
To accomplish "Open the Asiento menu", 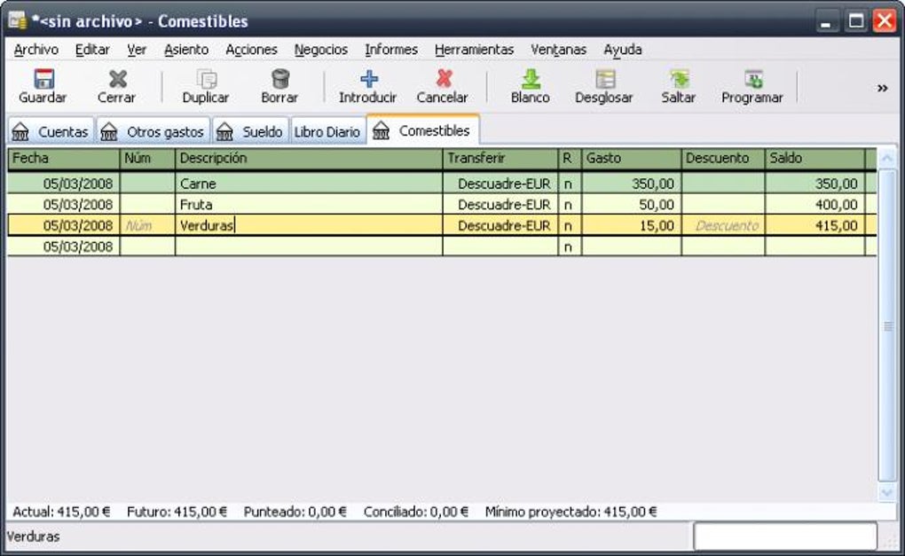I will point(186,50).
